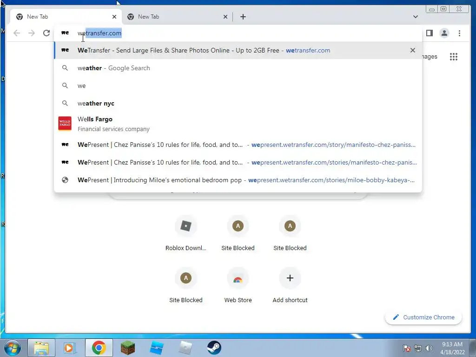Expand the tab search chevron
The height and width of the screenshot is (357, 476).
click(x=415, y=17)
